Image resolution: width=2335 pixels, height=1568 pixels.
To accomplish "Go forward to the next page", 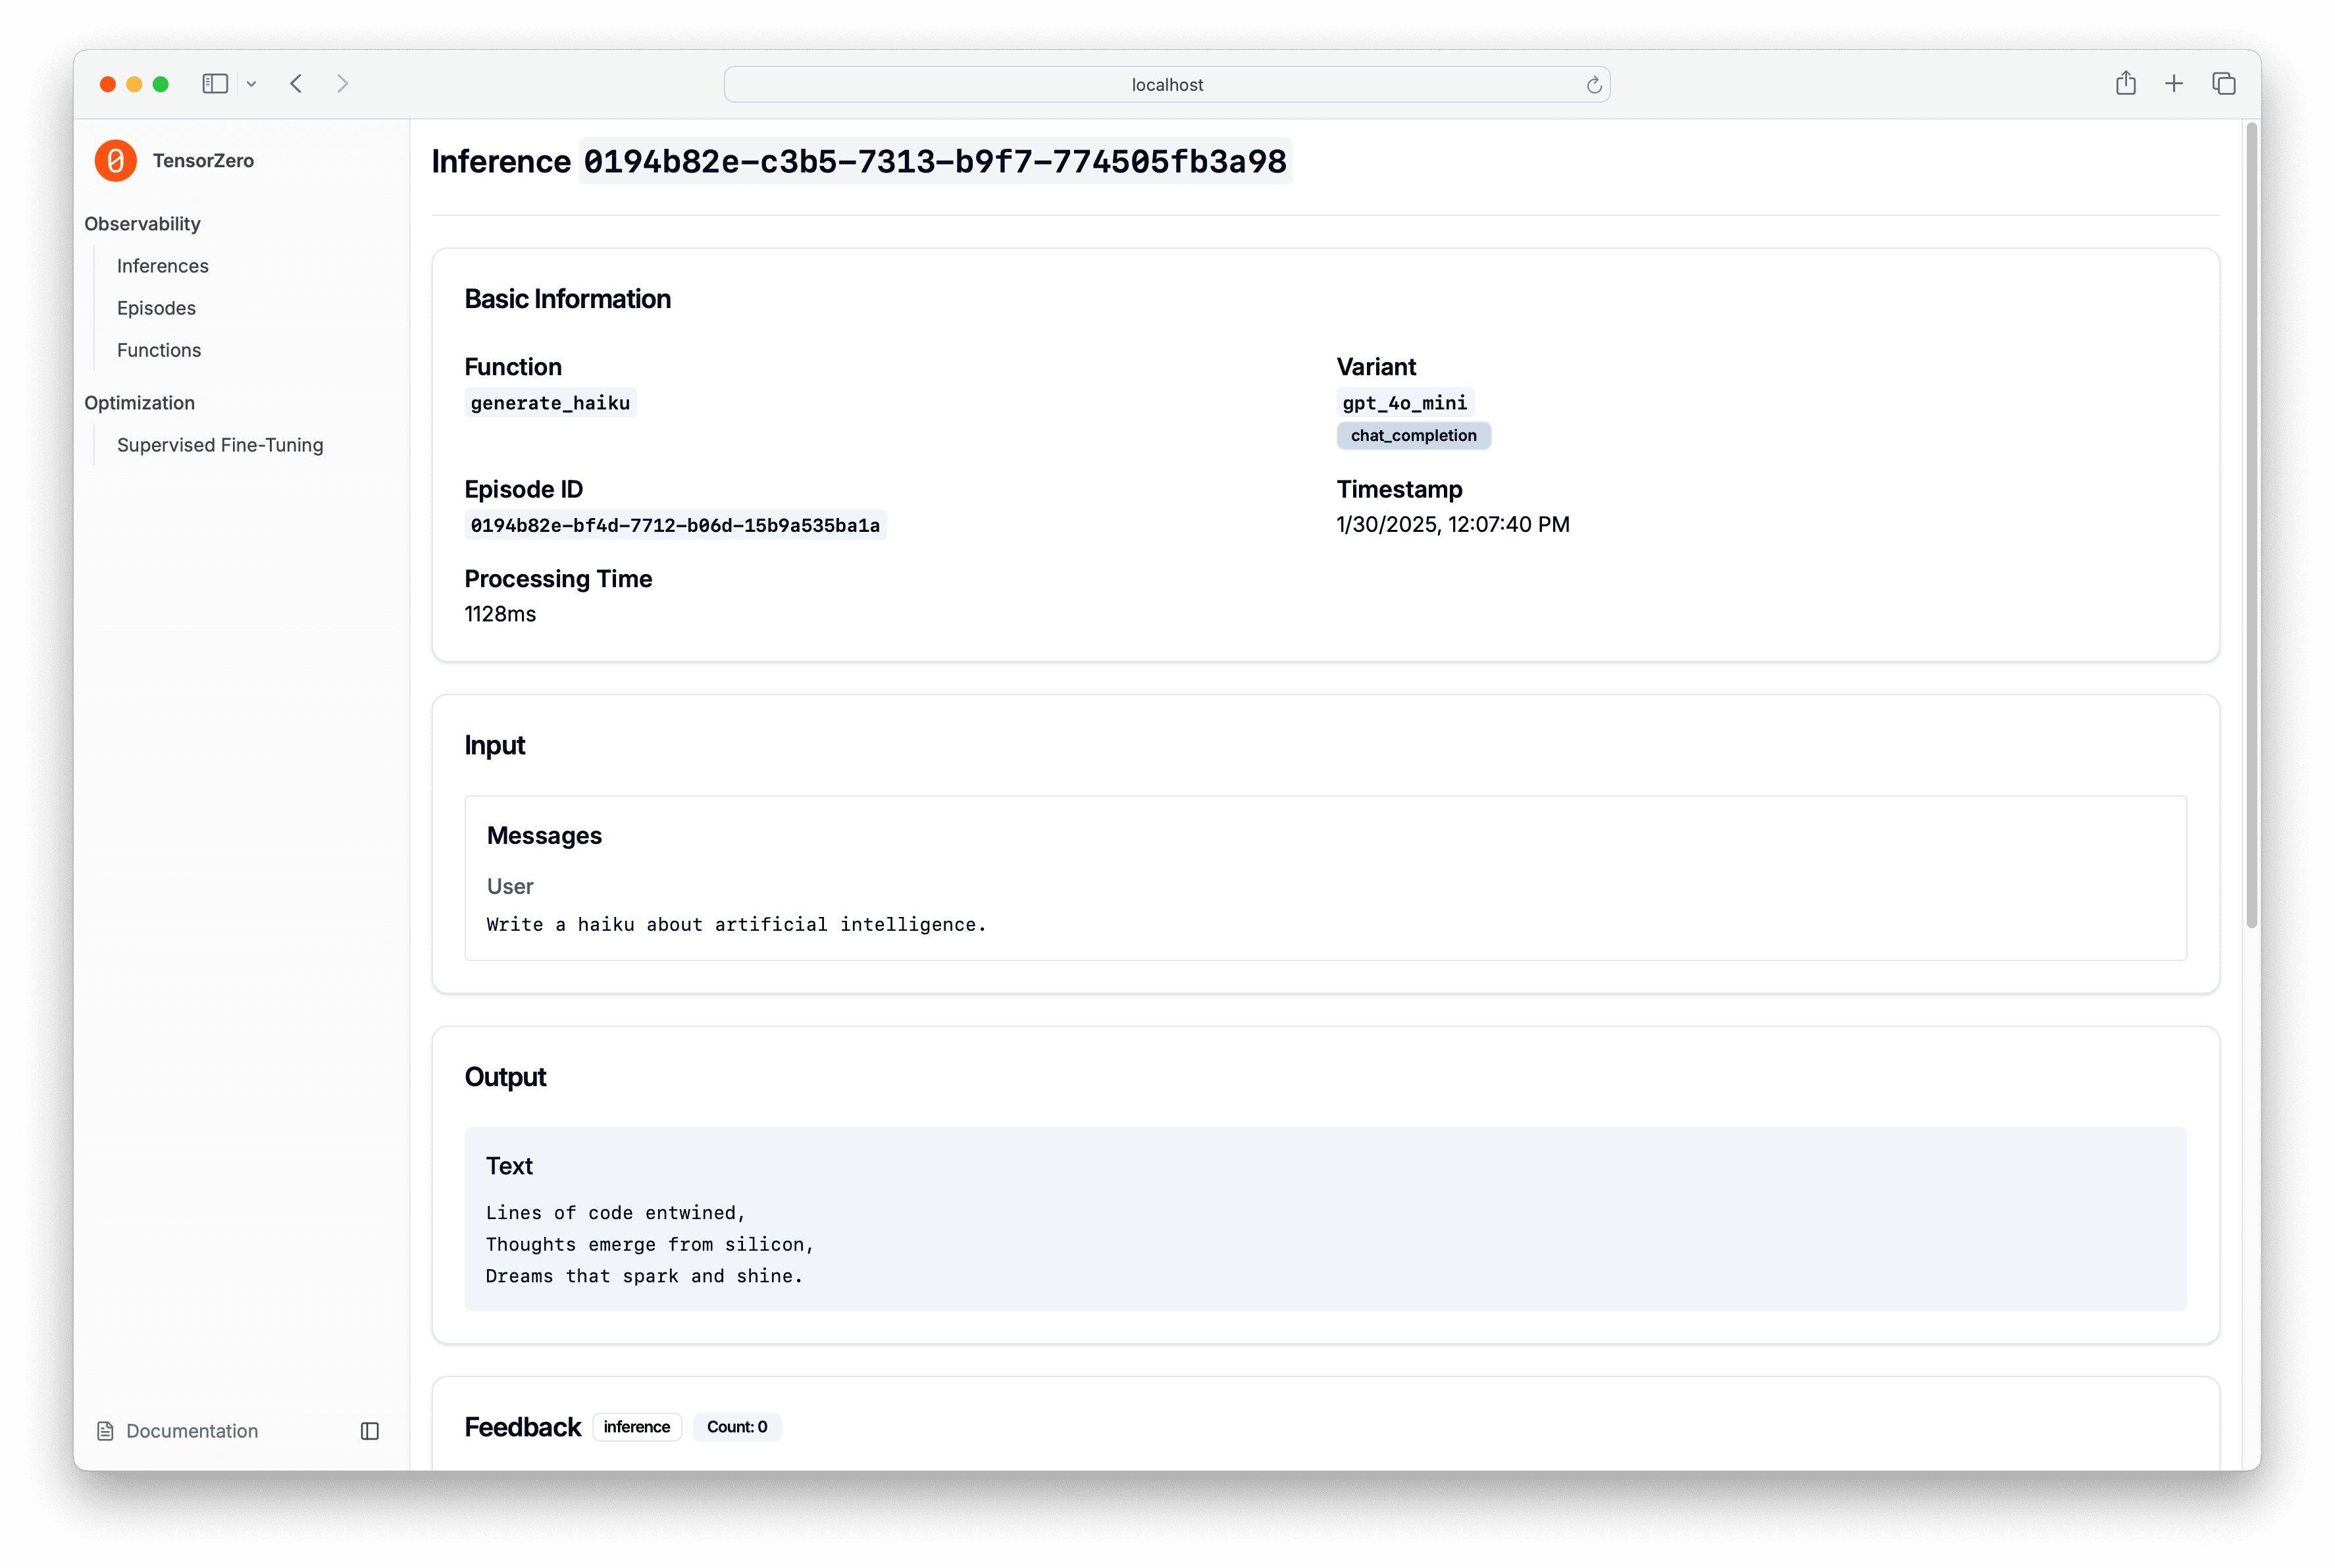I will pyautogui.click(x=342, y=84).
